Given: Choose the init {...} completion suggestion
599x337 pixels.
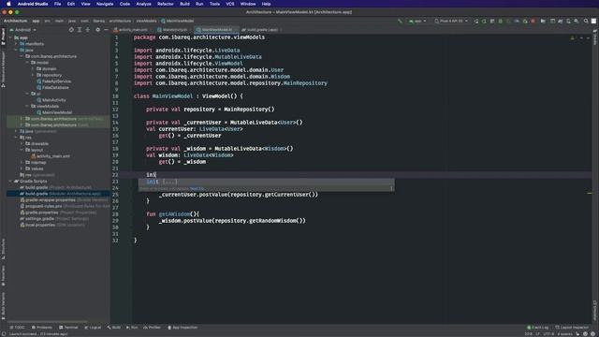Looking at the screenshot, I should pos(266,182).
